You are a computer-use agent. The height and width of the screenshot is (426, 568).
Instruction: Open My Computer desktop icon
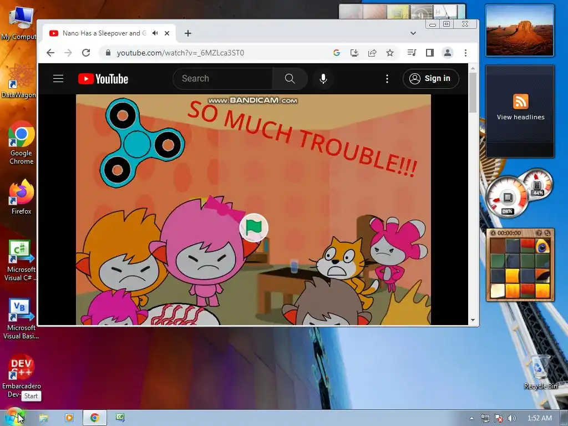pyautogui.click(x=19, y=23)
